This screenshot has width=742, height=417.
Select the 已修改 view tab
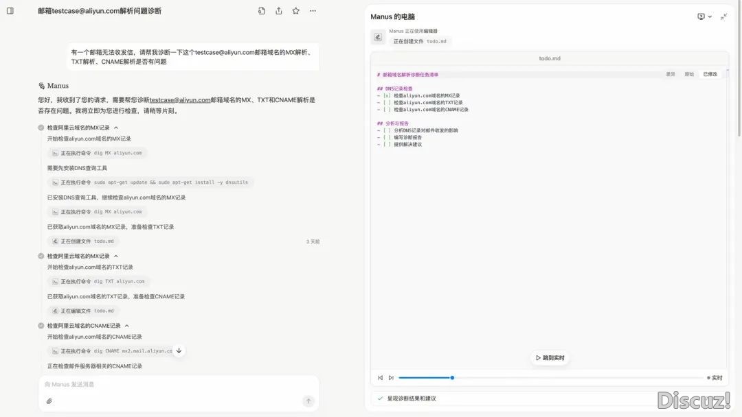710,74
